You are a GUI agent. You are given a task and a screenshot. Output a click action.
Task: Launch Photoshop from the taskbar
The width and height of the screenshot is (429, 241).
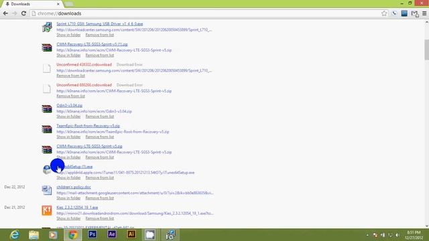click(x=93, y=234)
